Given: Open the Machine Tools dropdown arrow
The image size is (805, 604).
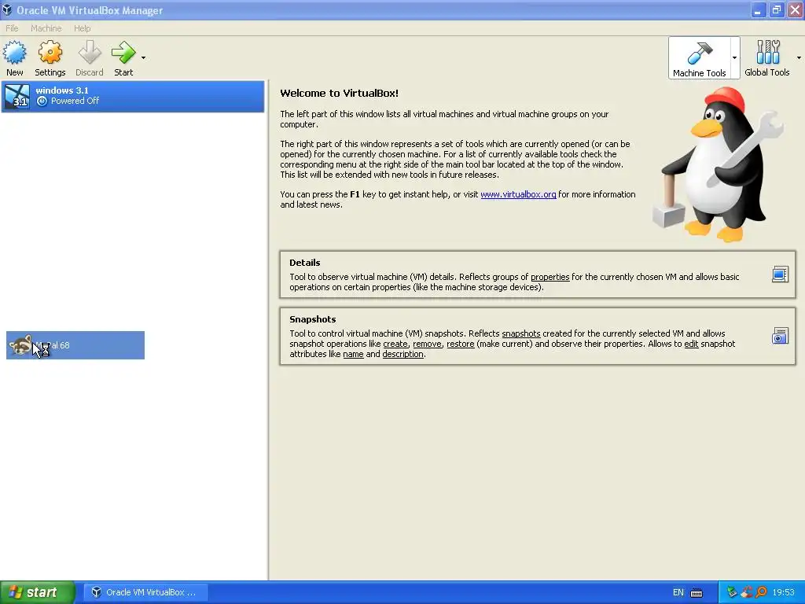Looking at the screenshot, I should pyautogui.click(x=735, y=57).
